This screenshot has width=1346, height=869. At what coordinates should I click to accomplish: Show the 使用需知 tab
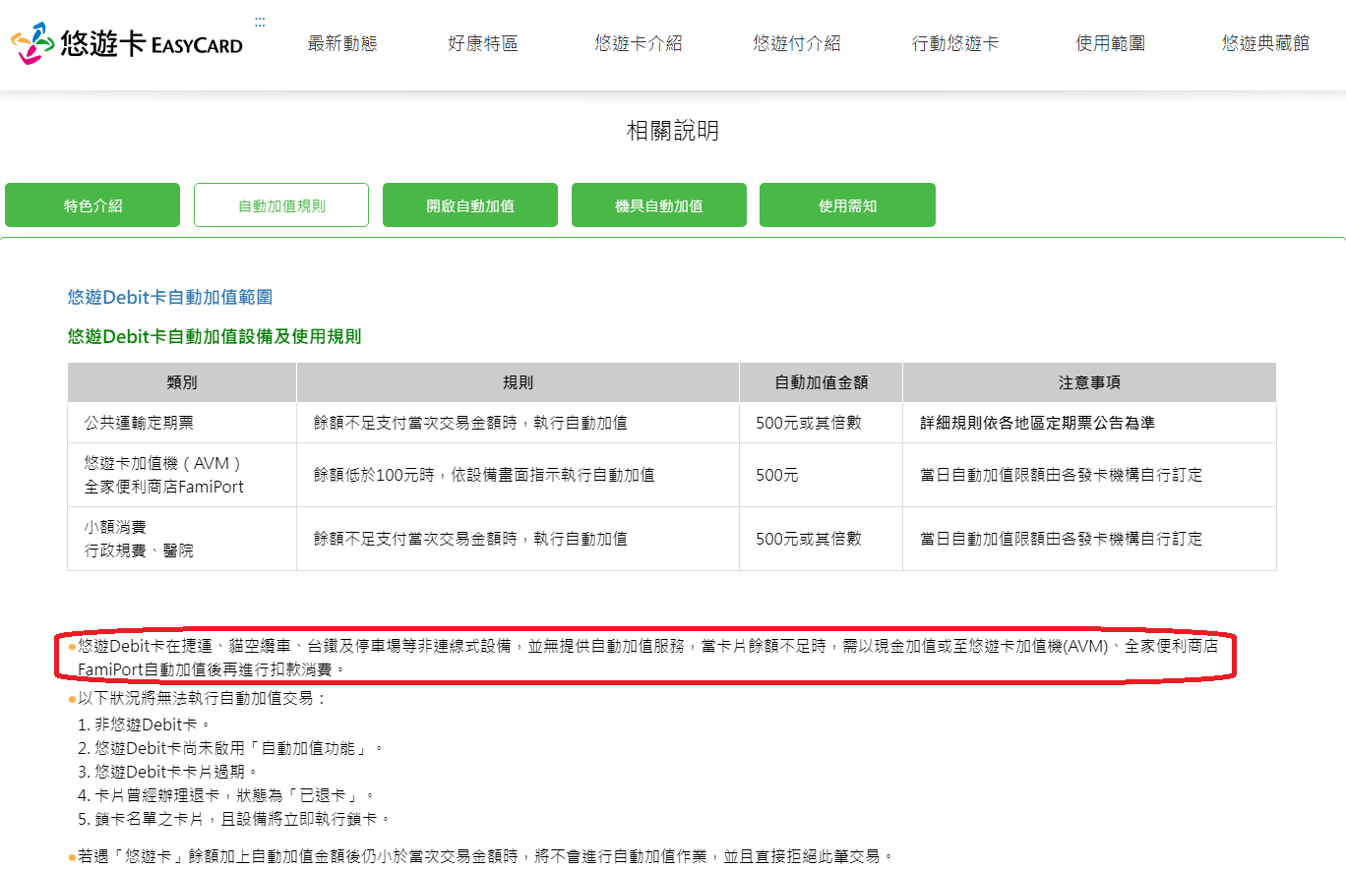pos(847,205)
